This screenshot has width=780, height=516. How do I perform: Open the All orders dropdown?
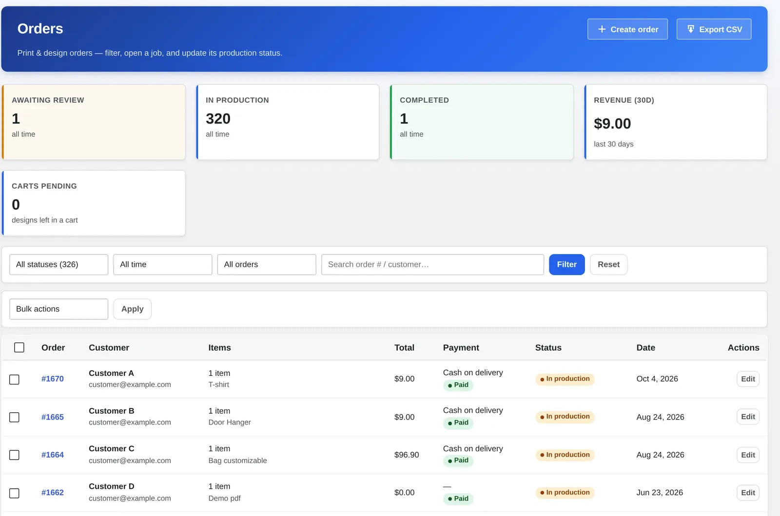267,264
